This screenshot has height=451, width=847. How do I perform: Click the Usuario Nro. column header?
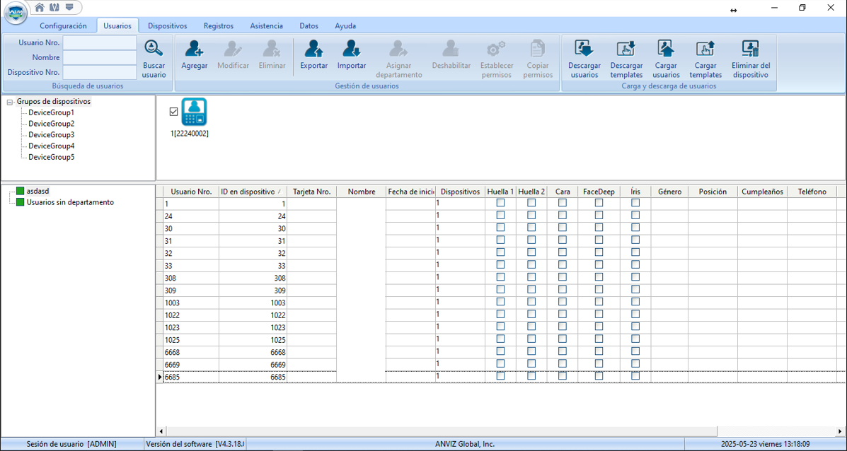(x=191, y=192)
